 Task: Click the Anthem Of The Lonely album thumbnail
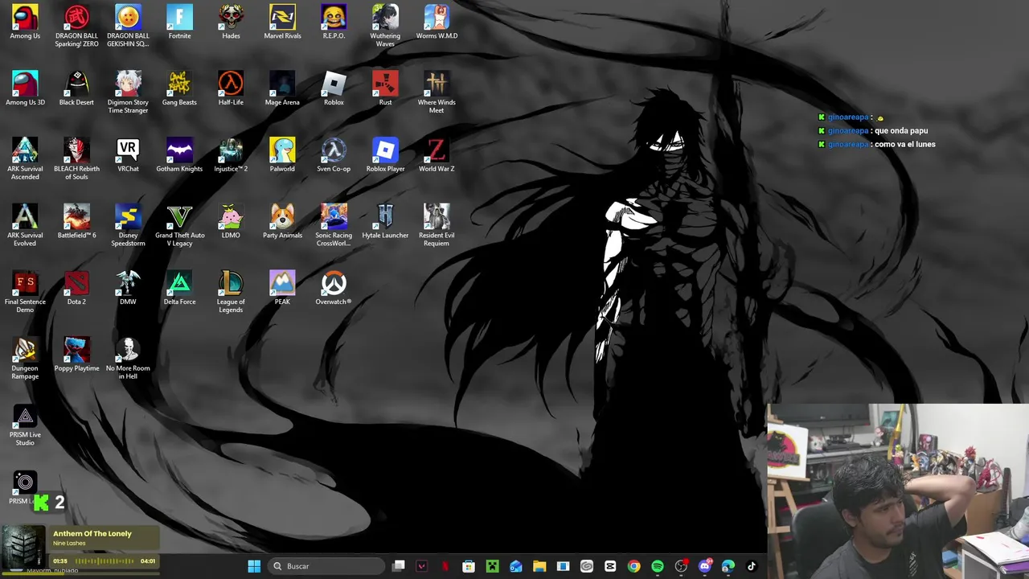[23, 548]
